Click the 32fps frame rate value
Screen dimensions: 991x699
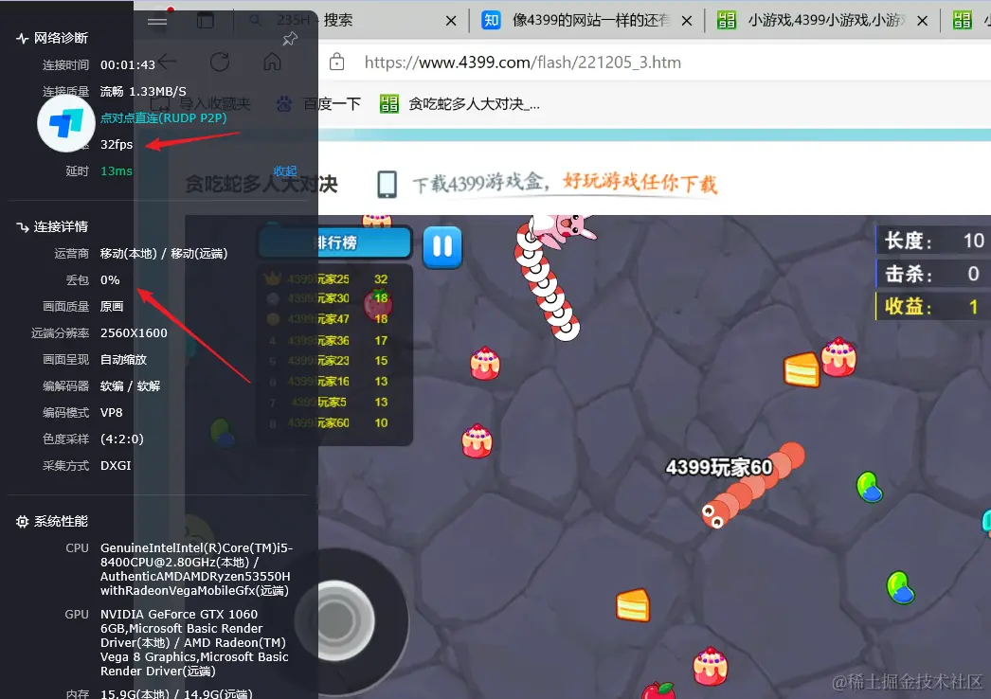tap(117, 145)
